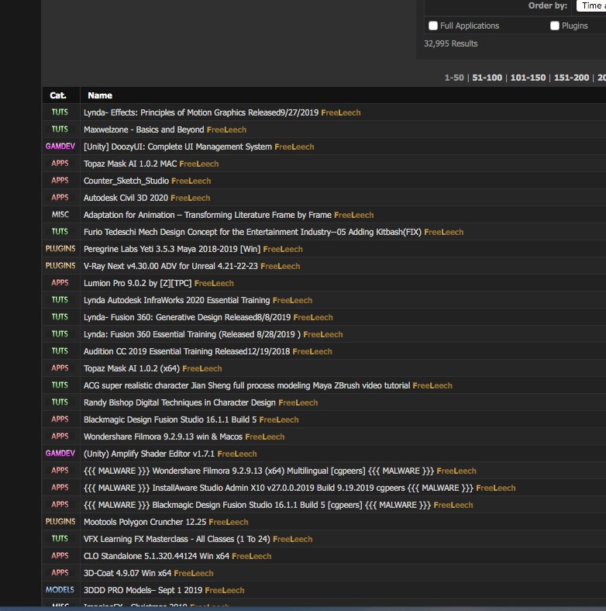The width and height of the screenshot is (606, 611).
Task: Open V-Ray Next v4.30.00 for Unreal
Action: pyautogui.click(x=170, y=266)
